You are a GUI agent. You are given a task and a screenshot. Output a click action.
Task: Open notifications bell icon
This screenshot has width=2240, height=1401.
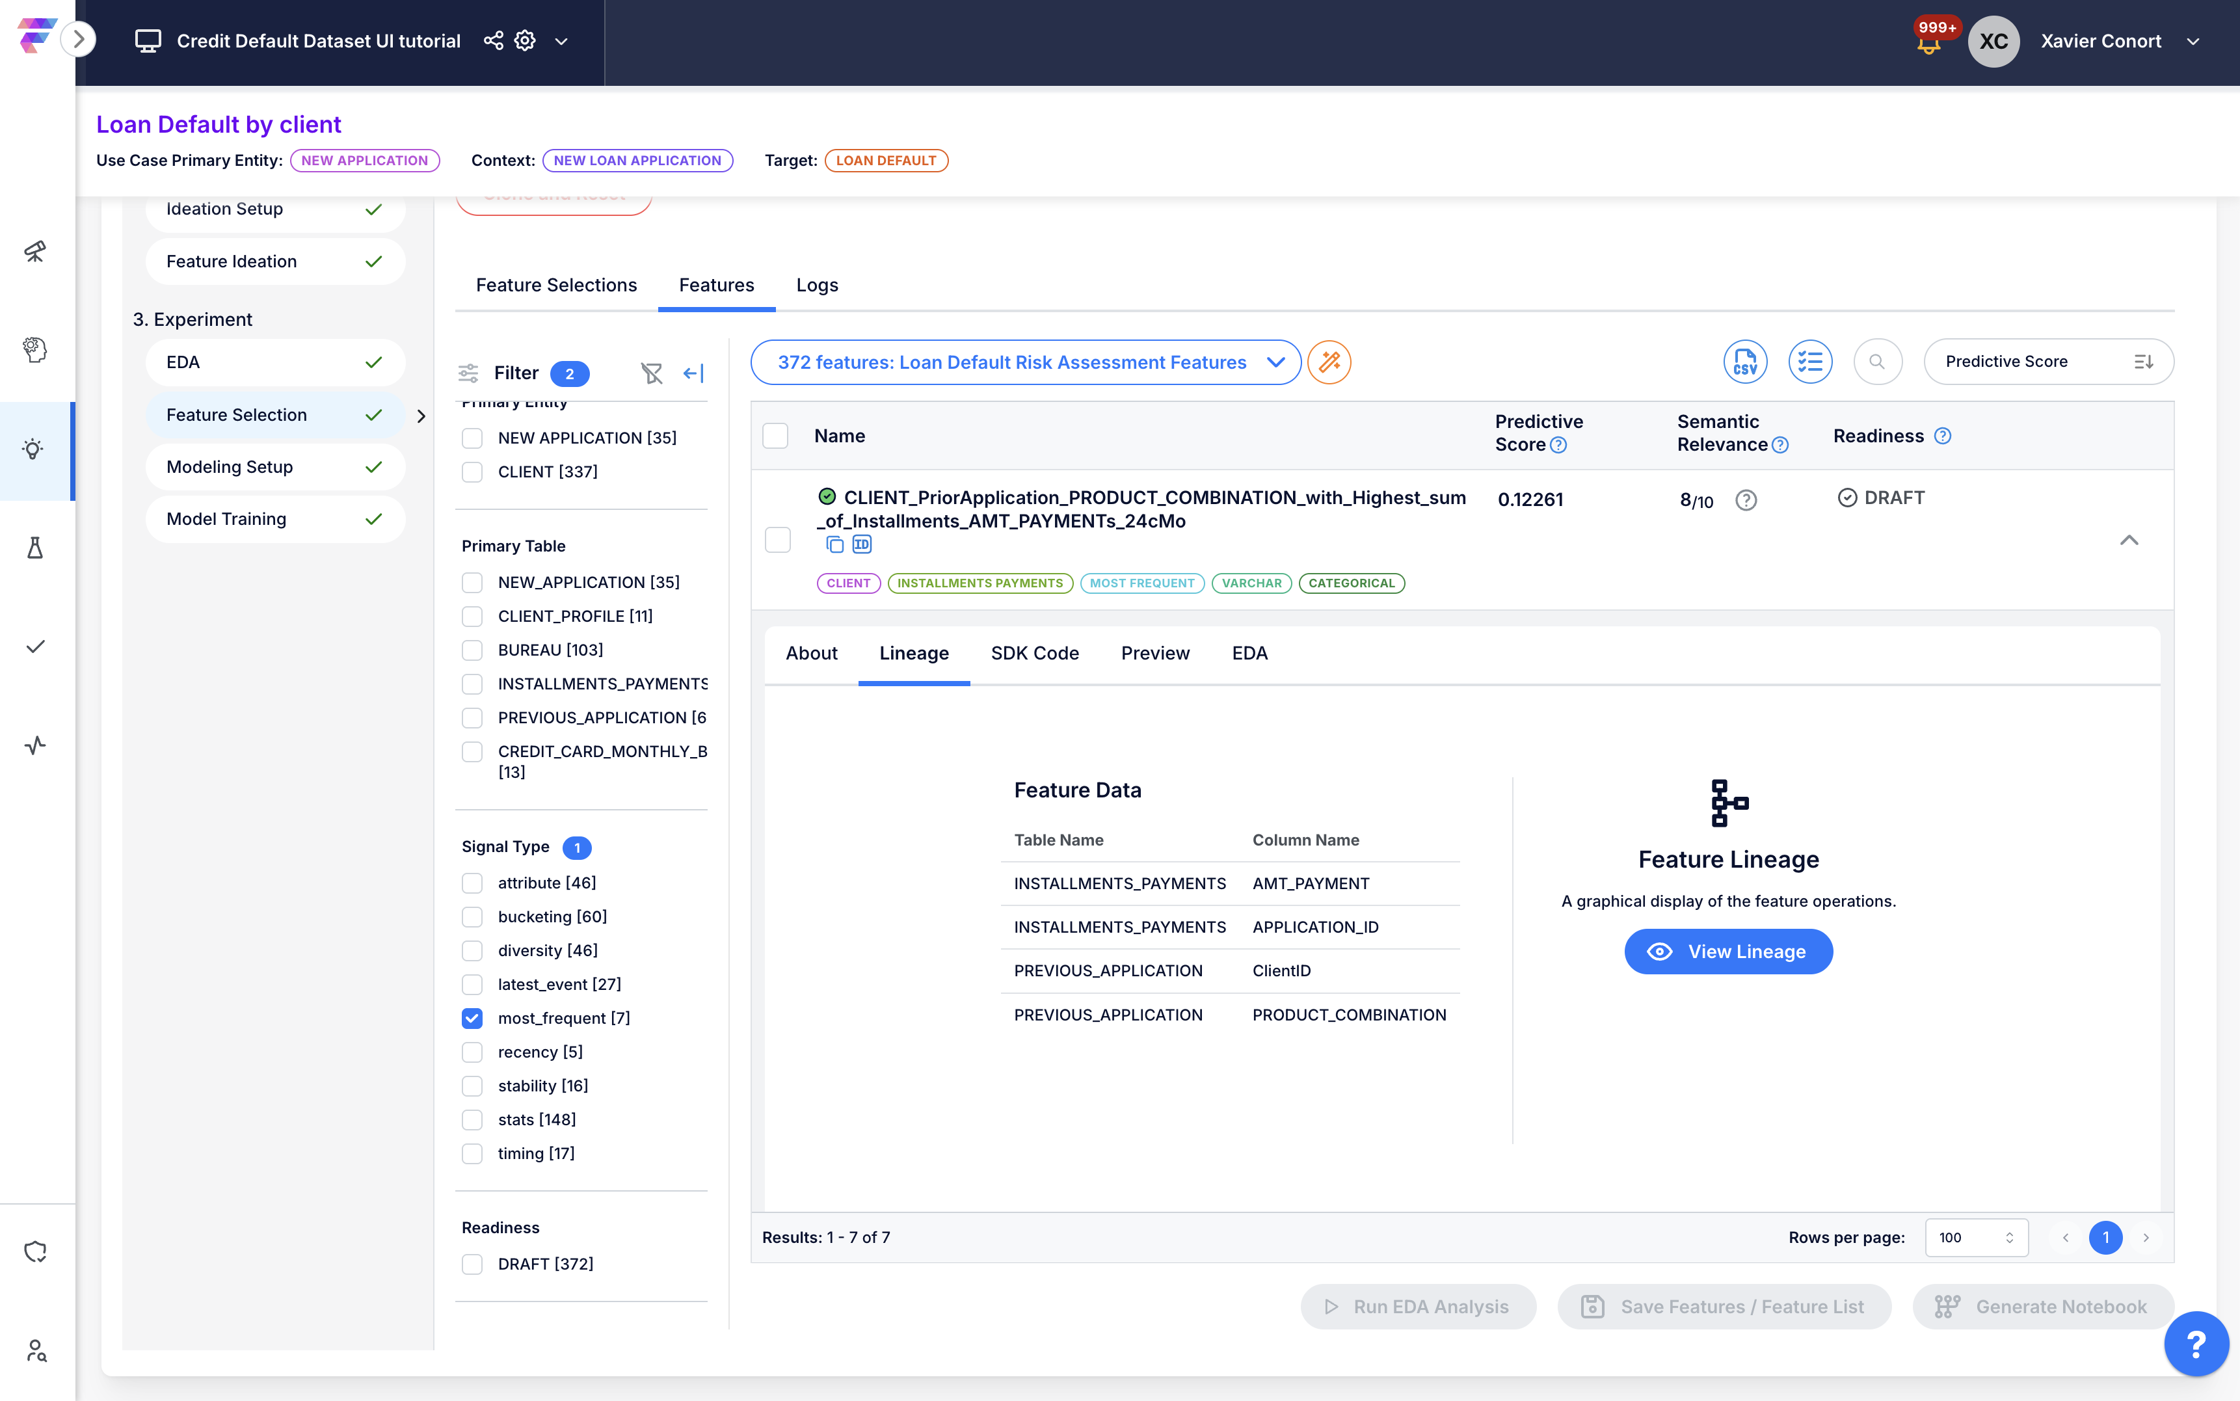(1928, 43)
